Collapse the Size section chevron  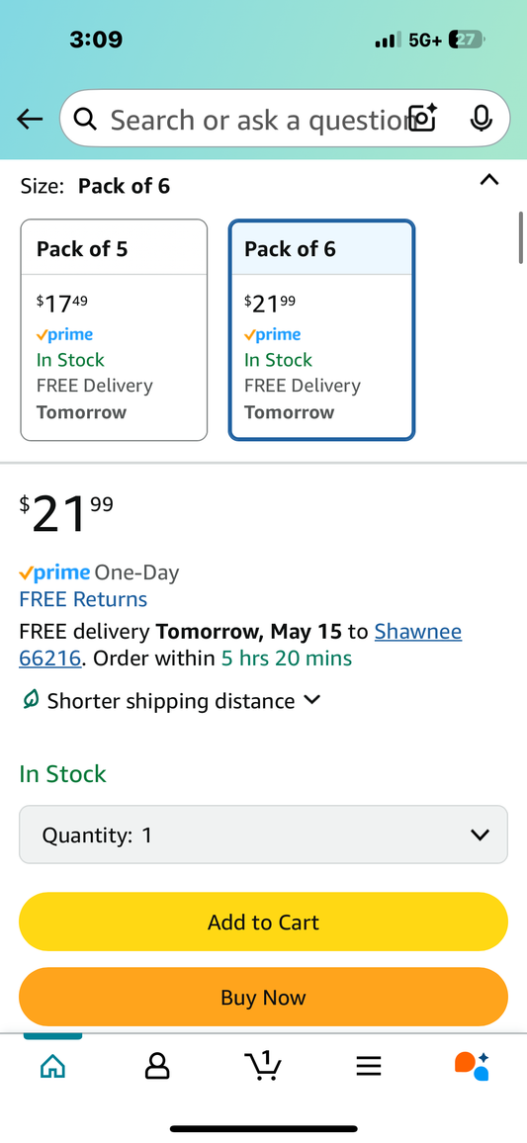(489, 180)
